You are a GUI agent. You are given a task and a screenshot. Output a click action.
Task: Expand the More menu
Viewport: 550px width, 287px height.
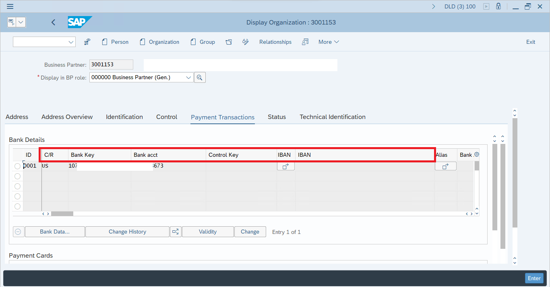point(329,42)
